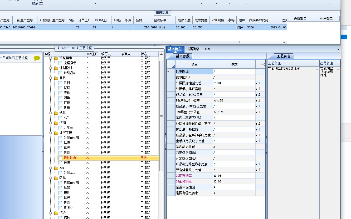
Task: Click the folder icon of 沉金
Action: [x=56, y=213]
